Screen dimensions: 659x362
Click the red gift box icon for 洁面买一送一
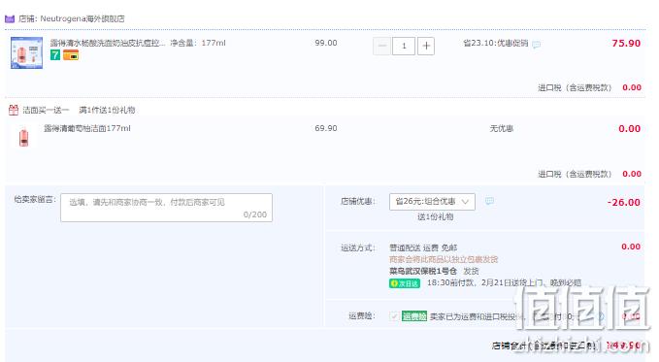(14, 111)
